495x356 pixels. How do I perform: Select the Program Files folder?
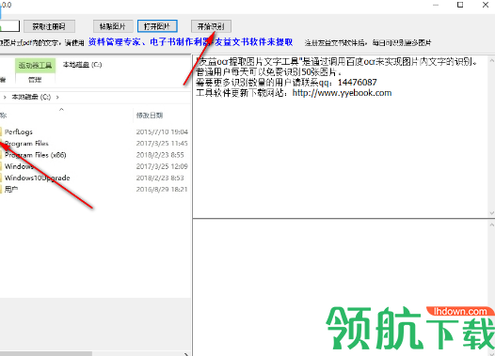[26, 144]
